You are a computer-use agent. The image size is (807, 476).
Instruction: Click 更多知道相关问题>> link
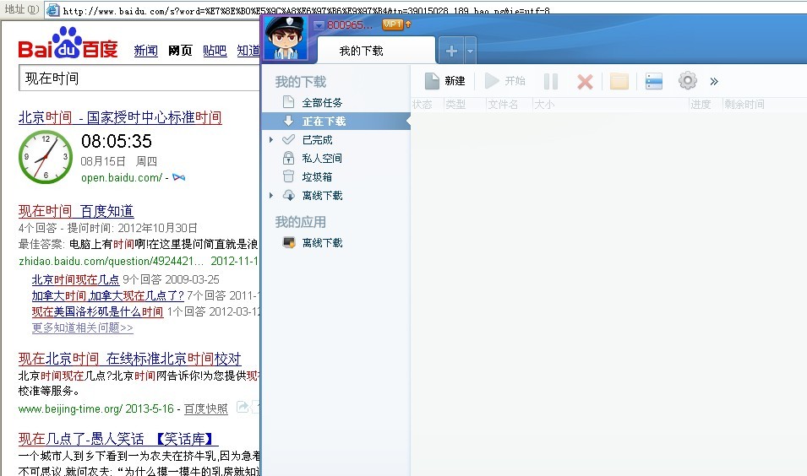(x=82, y=327)
